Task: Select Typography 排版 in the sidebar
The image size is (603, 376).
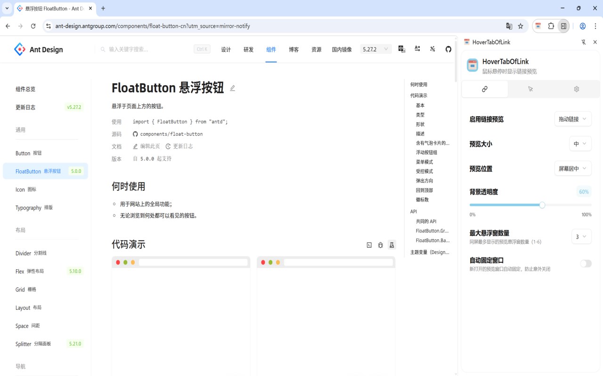Action: (45, 208)
